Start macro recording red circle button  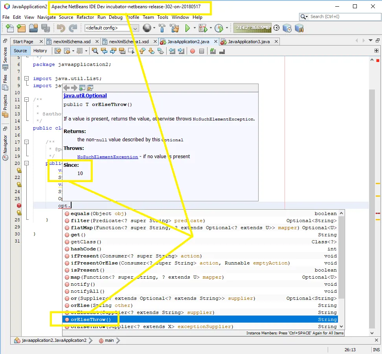[x=192, y=51]
